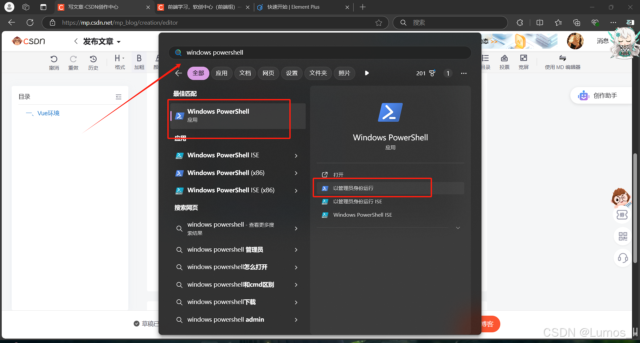Click the Vote (投票) toolbar icon
The width and height of the screenshot is (640, 343).
(504, 62)
